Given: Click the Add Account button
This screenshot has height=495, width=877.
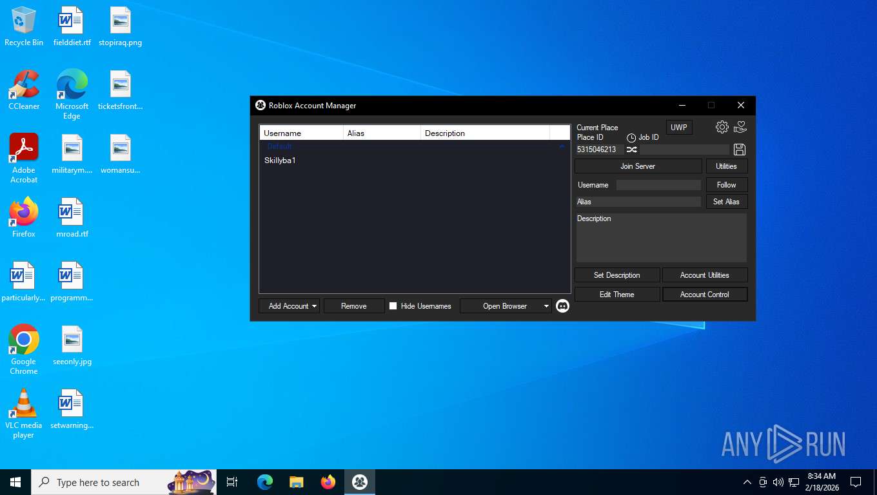Looking at the screenshot, I should pos(288,306).
